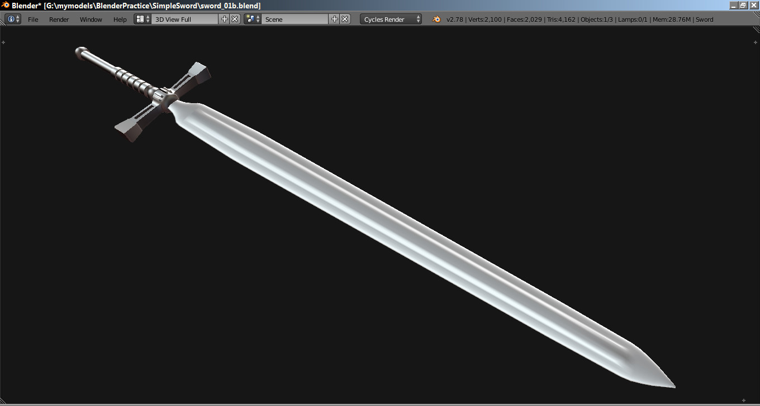Click the scene datablock browse icon
This screenshot has width=760, height=406.
click(251, 18)
